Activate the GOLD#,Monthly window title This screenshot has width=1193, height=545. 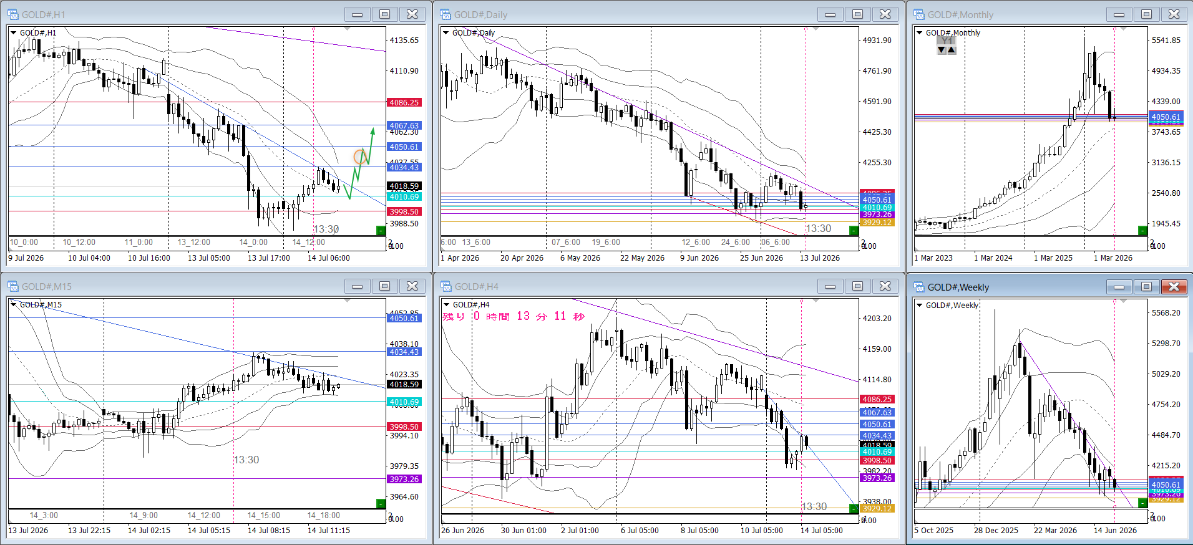pyautogui.click(x=960, y=15)
